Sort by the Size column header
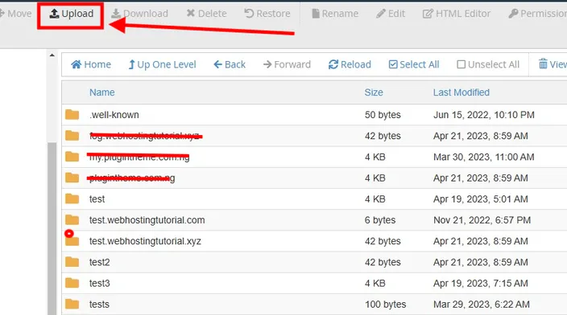The image size is (567, 315). (374, 92)
